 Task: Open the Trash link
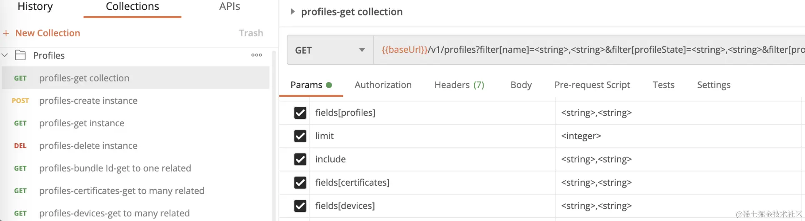[251, 33]
